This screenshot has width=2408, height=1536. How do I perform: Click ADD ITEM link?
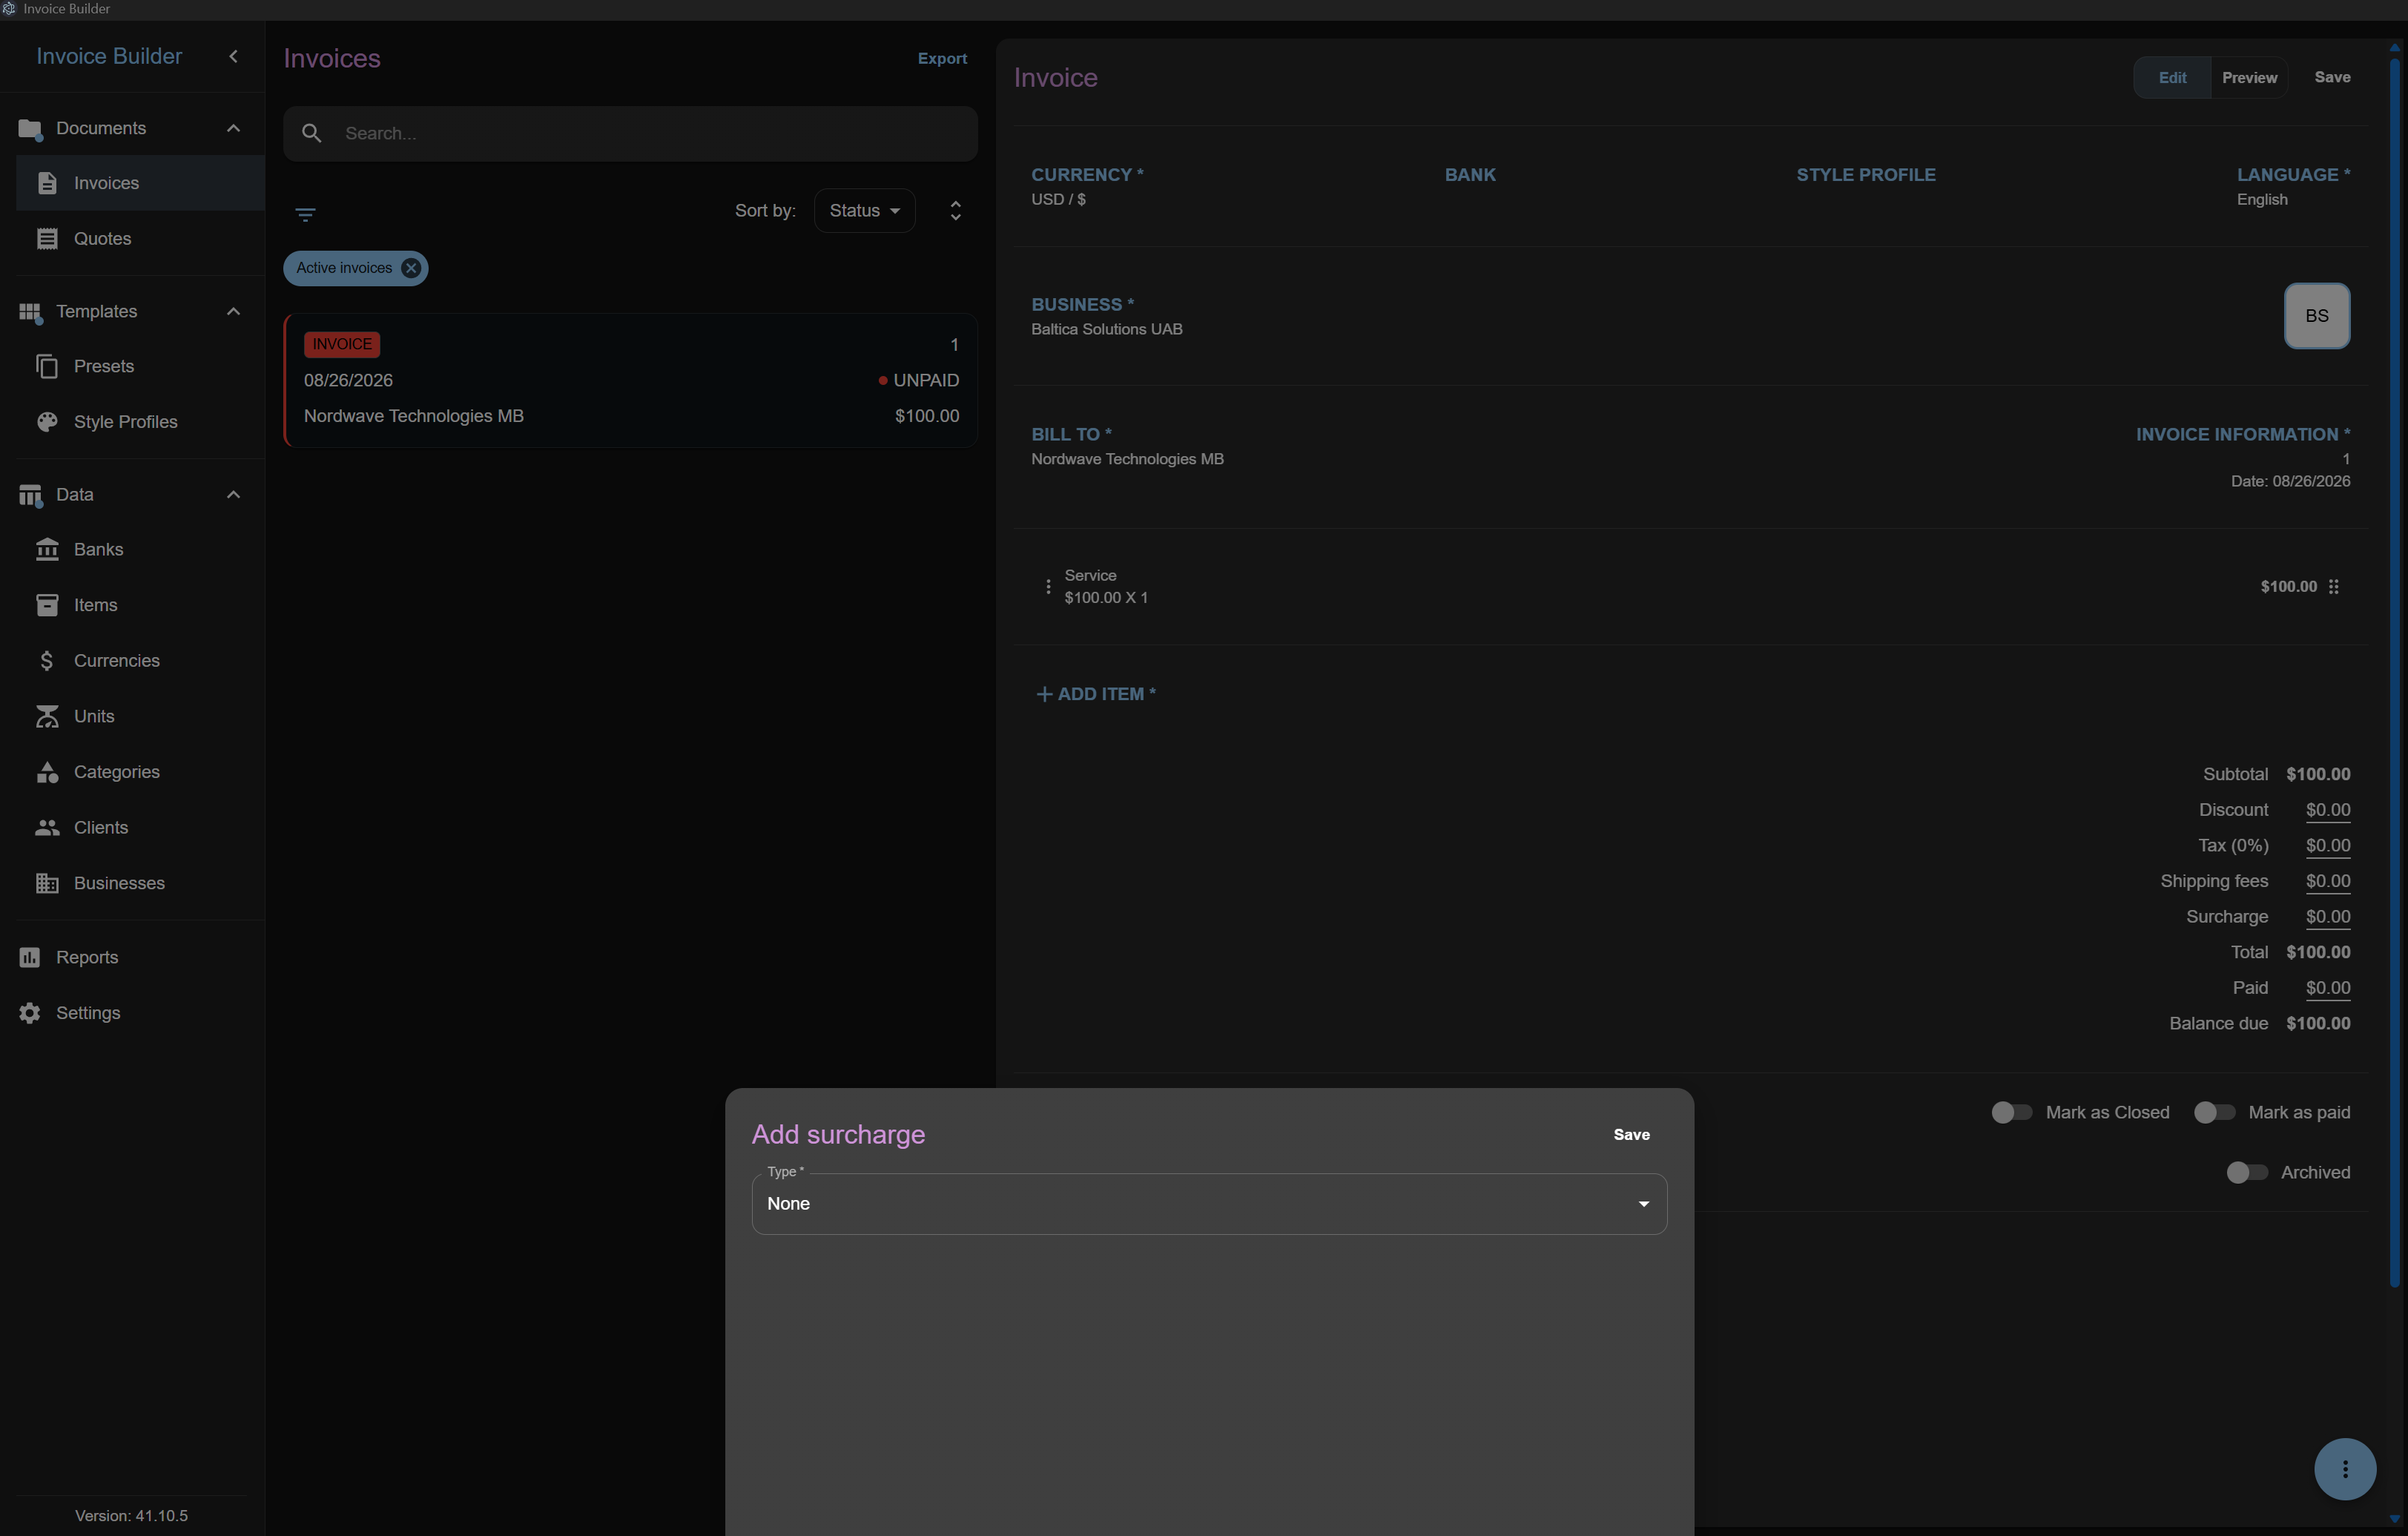[1096, 694]
